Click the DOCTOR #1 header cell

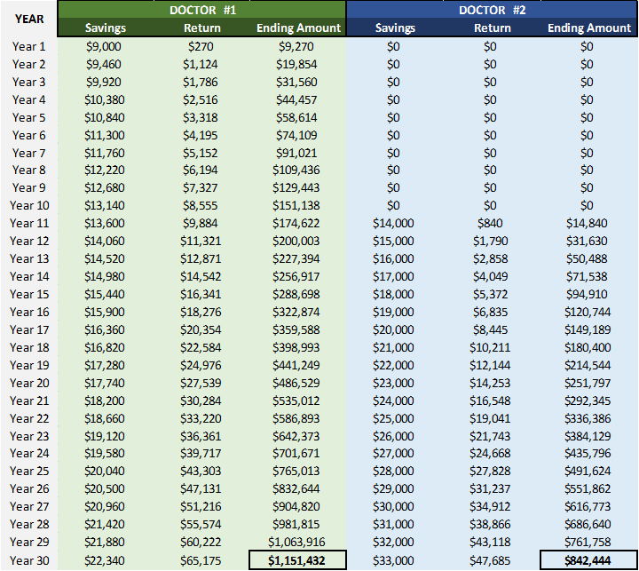tap(201, 10)
